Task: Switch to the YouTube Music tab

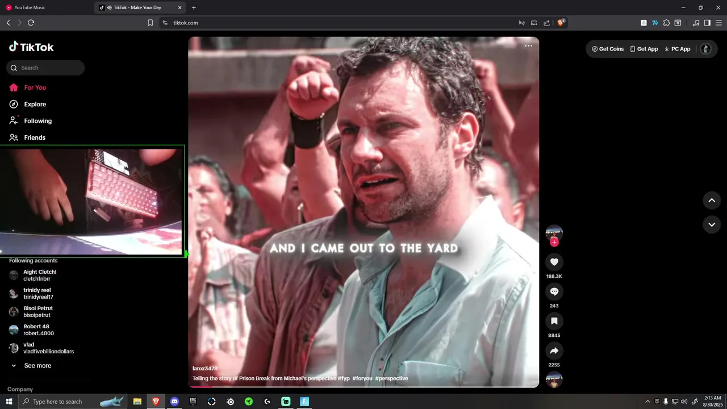Action: [45, 7]
